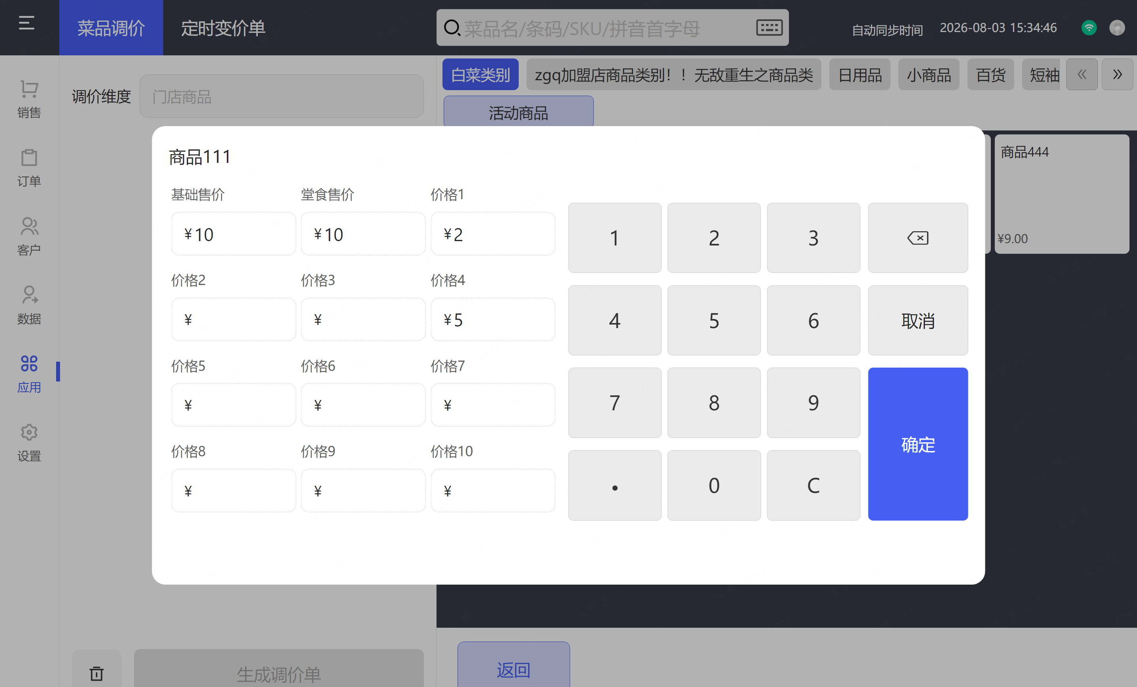
Task: Switch to 菜品调价 tab
Action: (x=111, y=28)
